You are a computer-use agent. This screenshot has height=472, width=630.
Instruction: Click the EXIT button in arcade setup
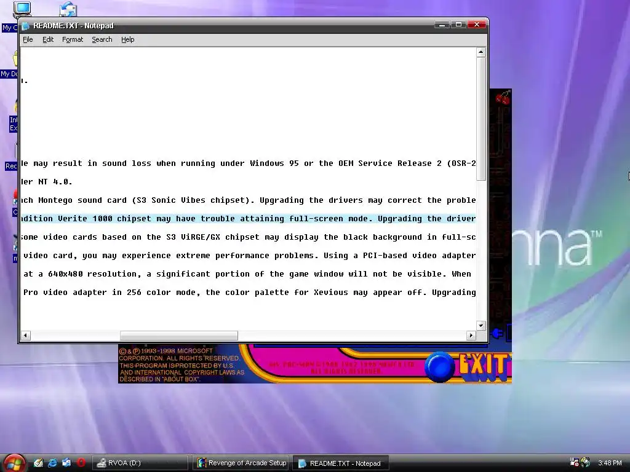tap(485, 366)
